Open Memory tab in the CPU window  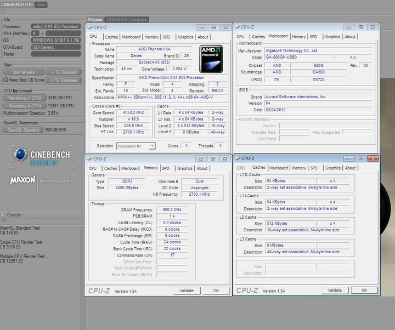[x=151, y=37]
